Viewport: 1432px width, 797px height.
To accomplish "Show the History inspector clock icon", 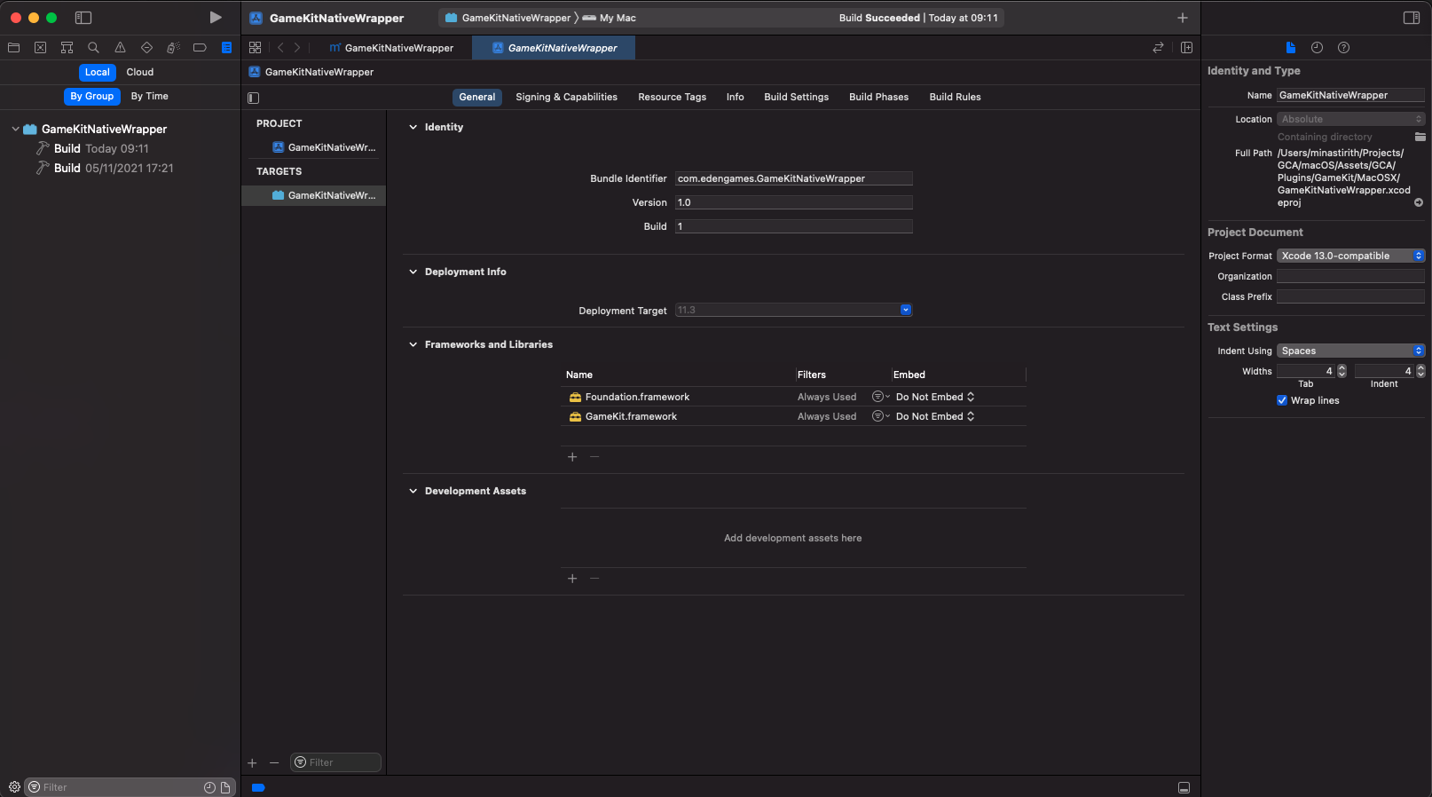I will pos(1317,48).
